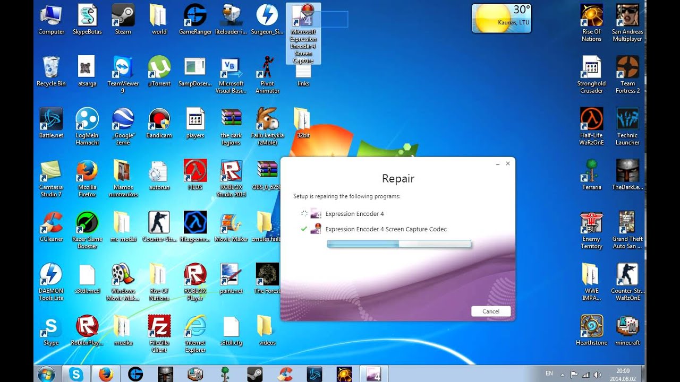The width and height of the screenshot is (680, 382).
Task: Launch Technic Launcher
Action: coord(627,126)
